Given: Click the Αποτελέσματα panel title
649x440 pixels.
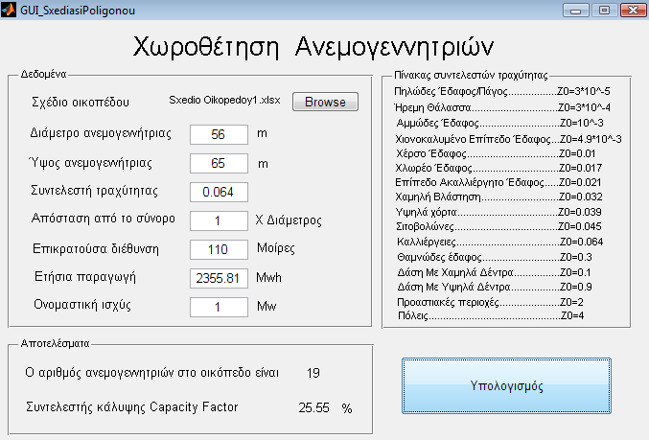Looking at the screenshot, I should (x=55, y=343).
